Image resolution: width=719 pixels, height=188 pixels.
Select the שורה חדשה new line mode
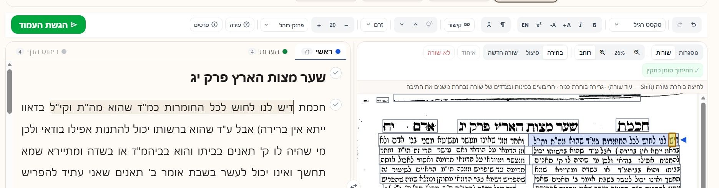503,52
